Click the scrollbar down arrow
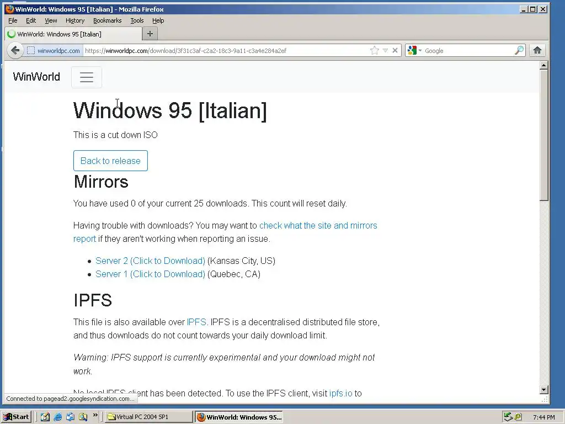565x424 pixels. click(544, 389)
